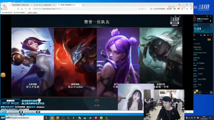Open the OBS Studio icon in taskbar
Image resolution: width=214 pixels, height=120 pixels.
pyautogui.click(x=63, y=118)
